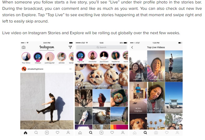
Task: Open the knightjaa live video tile
Action: tap(138, 97)
